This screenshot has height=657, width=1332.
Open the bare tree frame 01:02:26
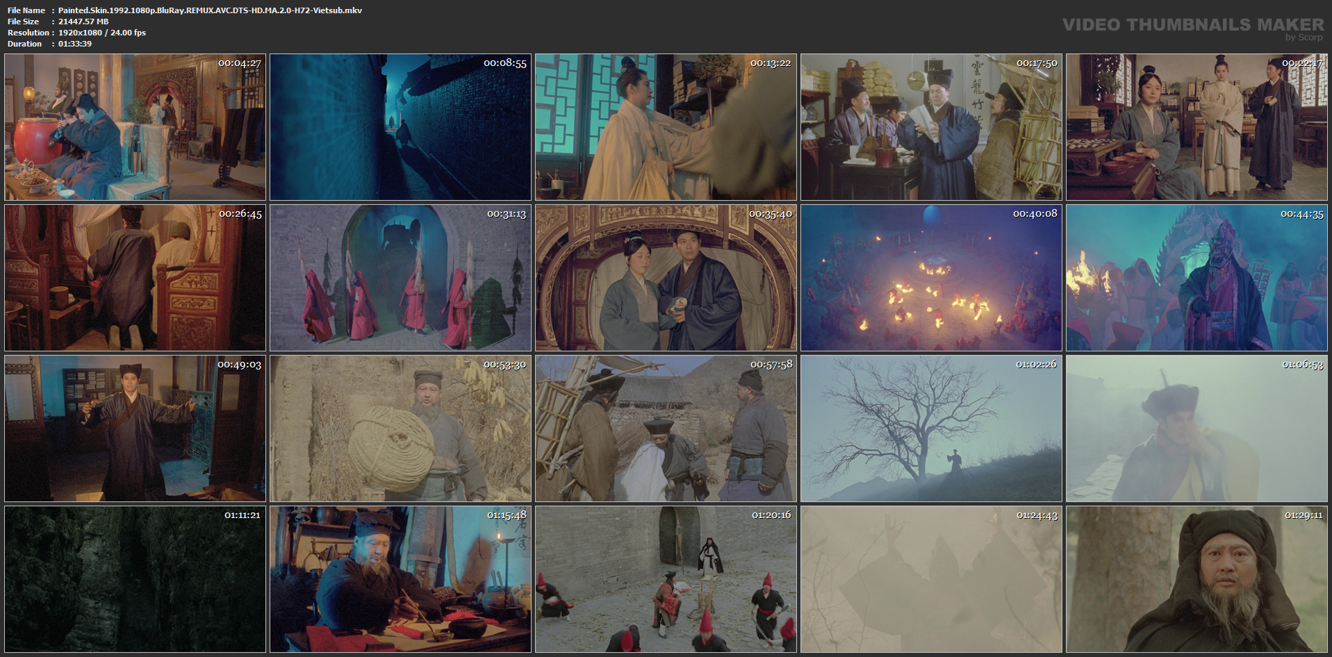tap(931, 429)
